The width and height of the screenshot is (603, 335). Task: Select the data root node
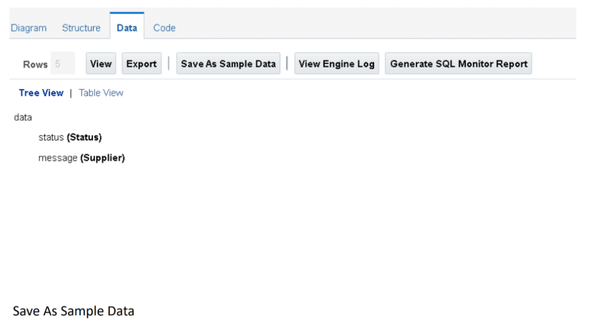23,118
